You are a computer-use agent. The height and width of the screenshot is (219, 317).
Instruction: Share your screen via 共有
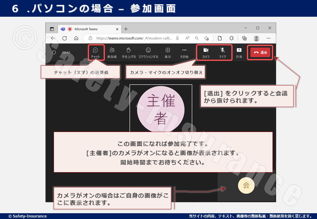point(239,52)
